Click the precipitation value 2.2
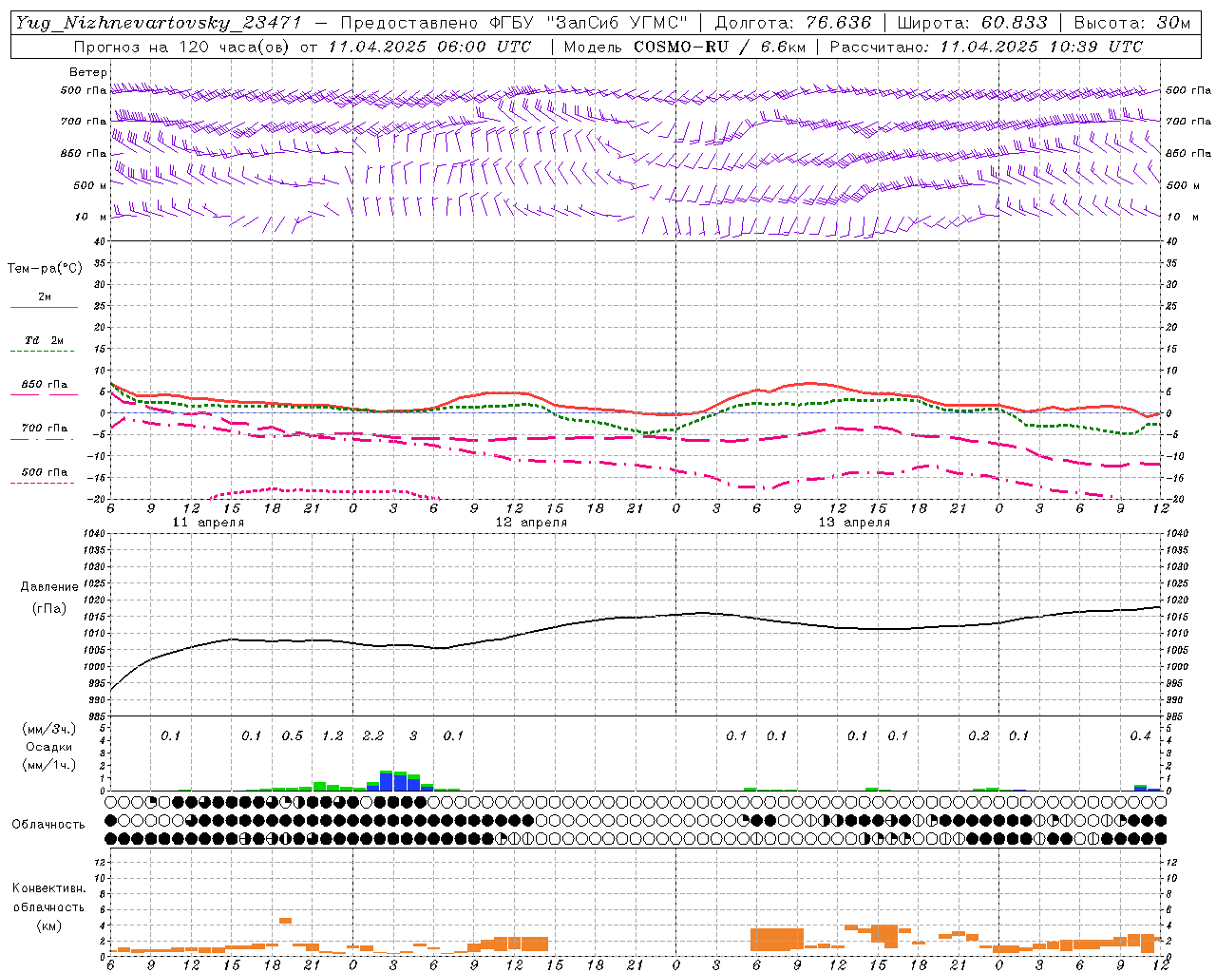1216x973 pixels. pyautogui.click(x=373, y=736)
